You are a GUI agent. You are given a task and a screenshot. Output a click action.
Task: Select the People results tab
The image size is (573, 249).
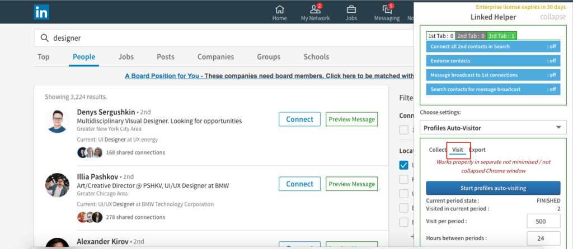(x=84, y=57)
